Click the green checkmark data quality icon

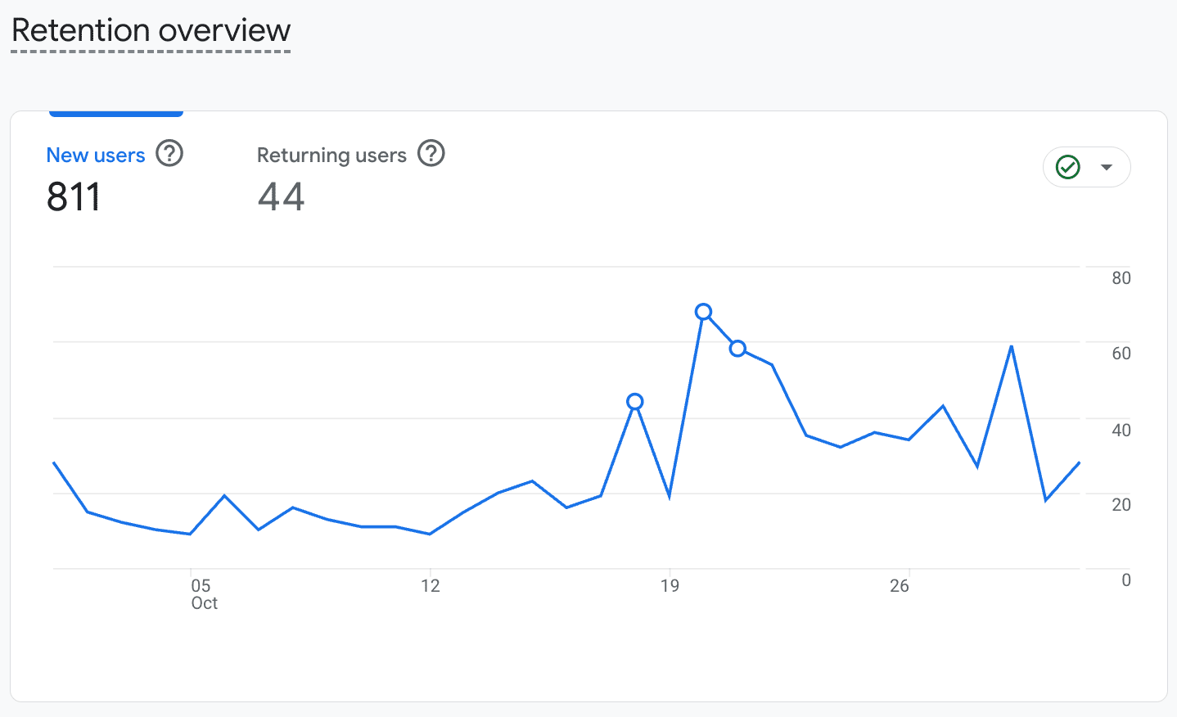coord(1068,167)
